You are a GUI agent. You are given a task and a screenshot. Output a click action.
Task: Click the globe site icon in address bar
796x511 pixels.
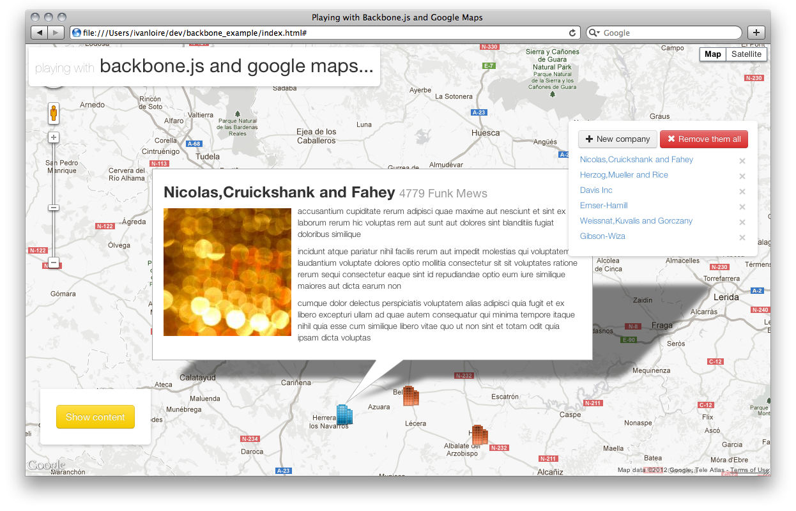pos(77,33)
